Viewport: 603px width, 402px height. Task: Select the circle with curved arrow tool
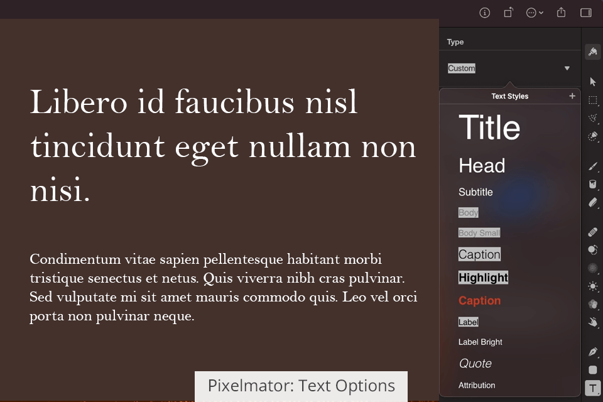click(592, 250)
